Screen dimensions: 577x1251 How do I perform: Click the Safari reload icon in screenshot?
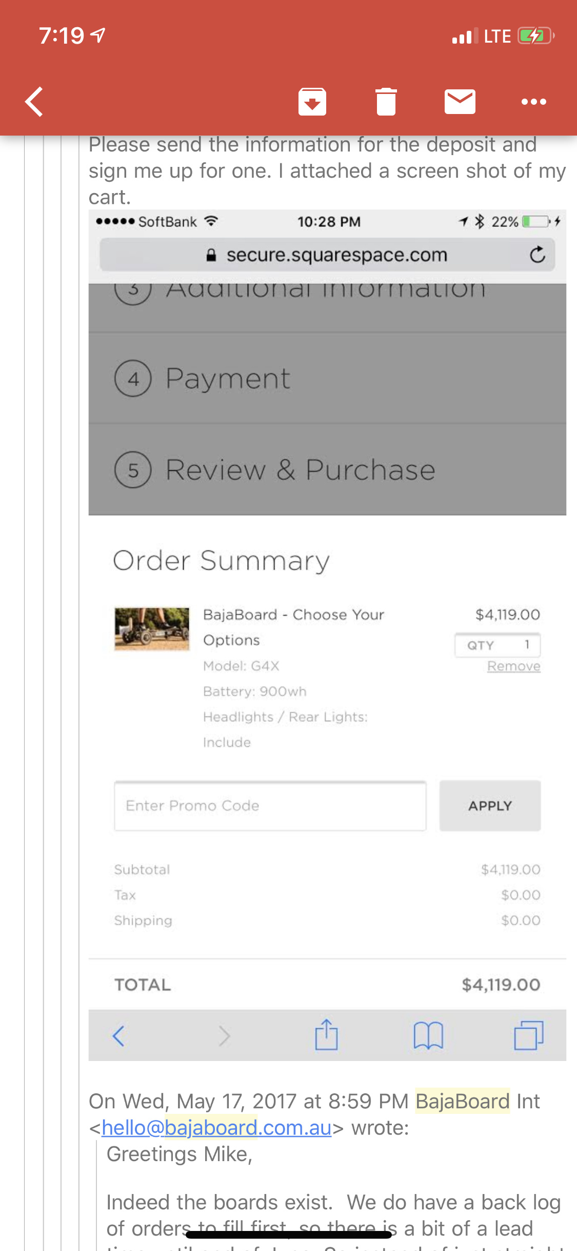pyautogui.click(x=537, y=255)
